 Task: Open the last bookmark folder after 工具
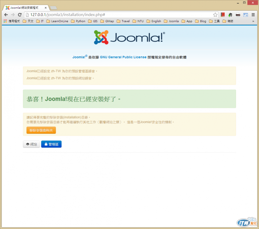228,21
